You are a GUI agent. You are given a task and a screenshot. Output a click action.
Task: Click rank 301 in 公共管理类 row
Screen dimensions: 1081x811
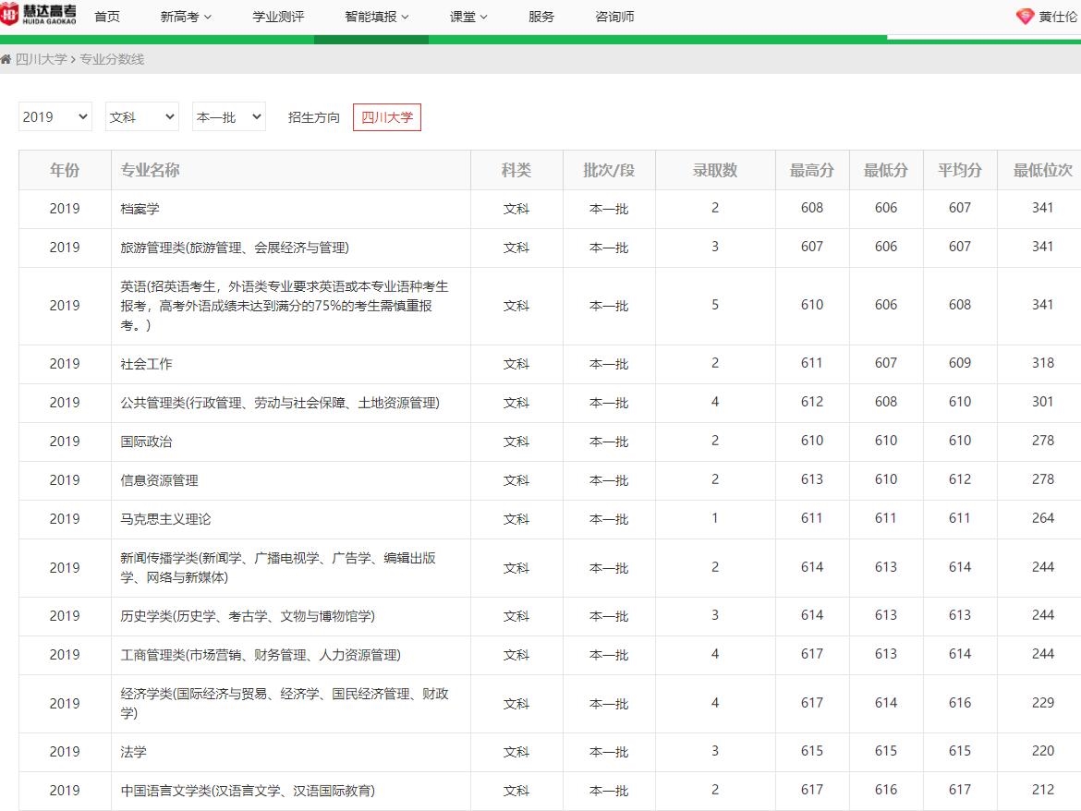[x=1042, y=402]
